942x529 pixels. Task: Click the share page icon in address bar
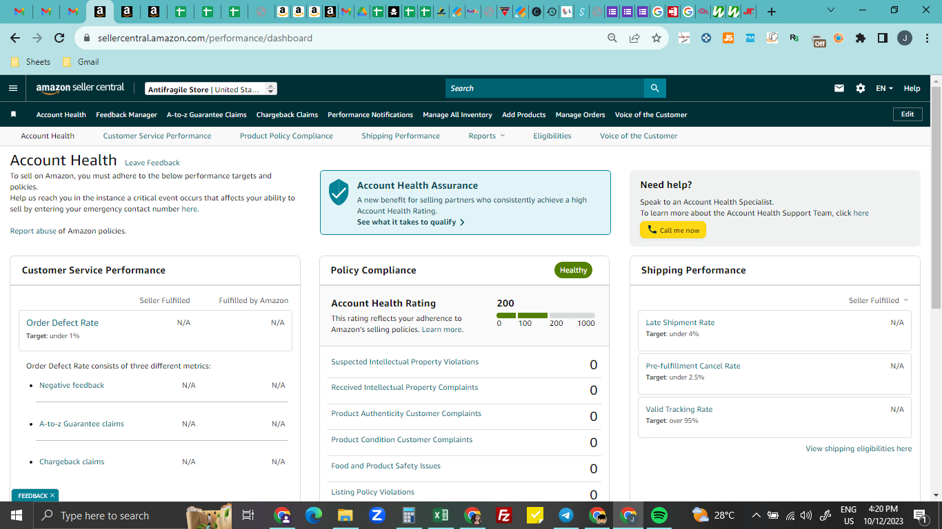pos(634,39)
